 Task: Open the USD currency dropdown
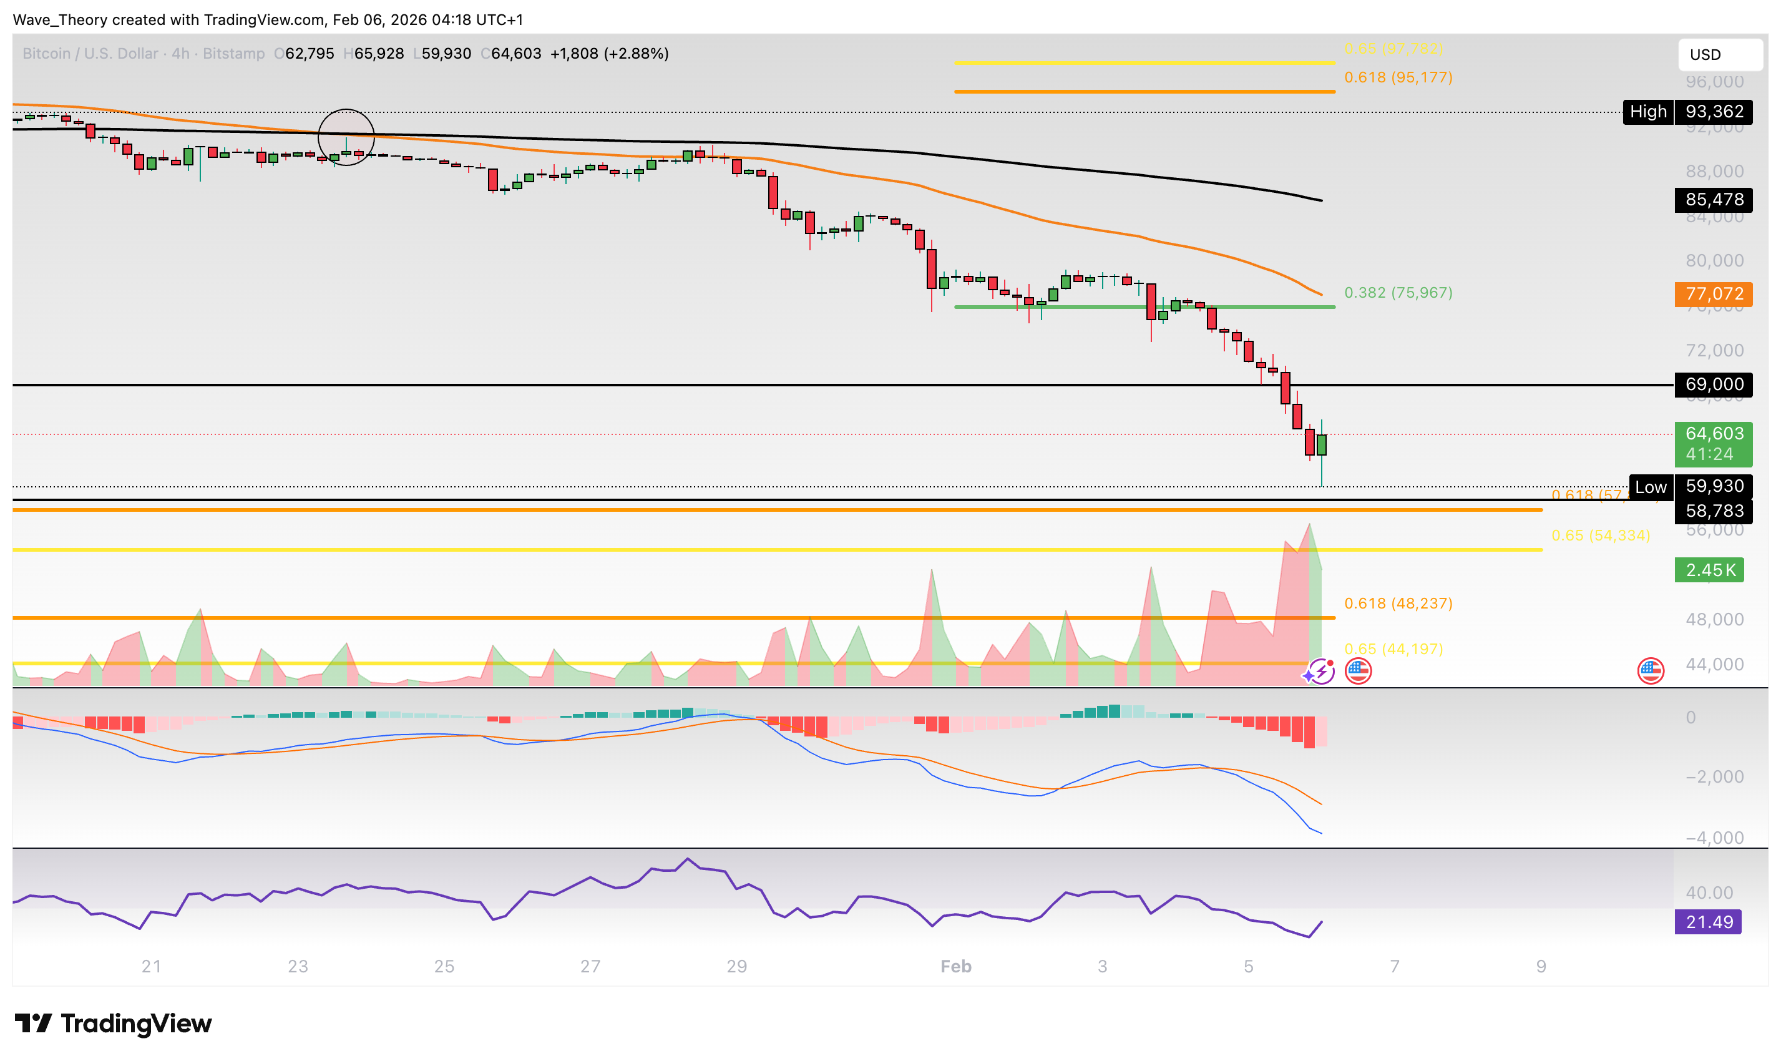coord(1720,54)
